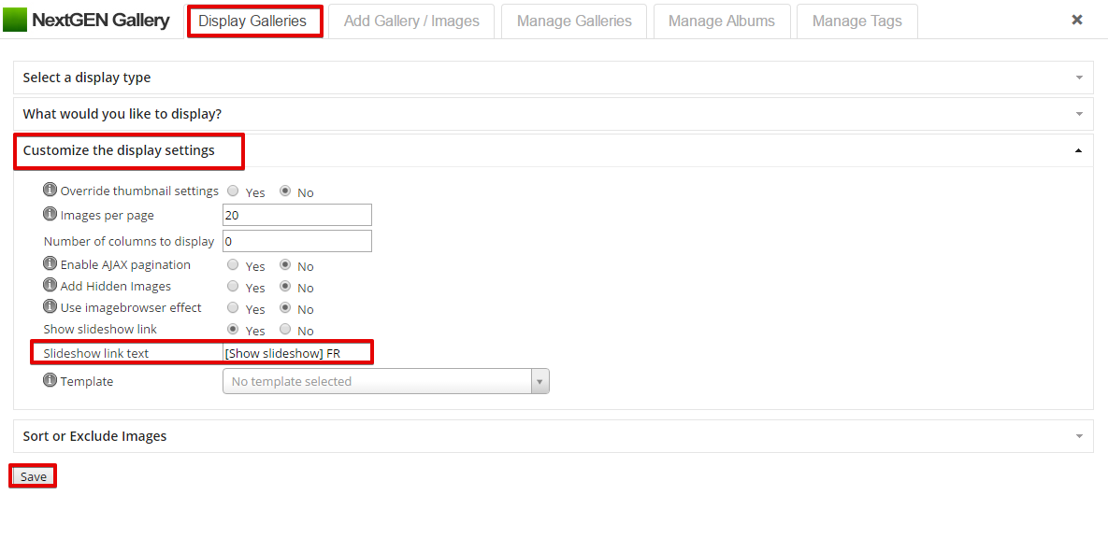1108x552 pixels.
Task: Switch to the Manage Galleries tab
Action: [574, 21]
